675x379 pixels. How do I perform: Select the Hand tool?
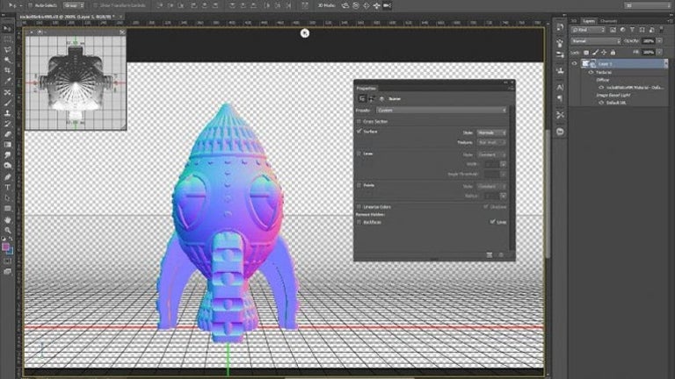click(7, 219)
